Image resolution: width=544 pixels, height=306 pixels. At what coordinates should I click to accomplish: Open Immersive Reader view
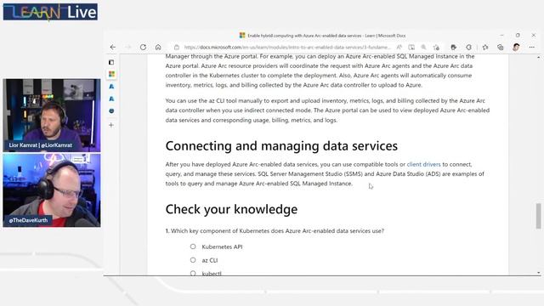411,48
